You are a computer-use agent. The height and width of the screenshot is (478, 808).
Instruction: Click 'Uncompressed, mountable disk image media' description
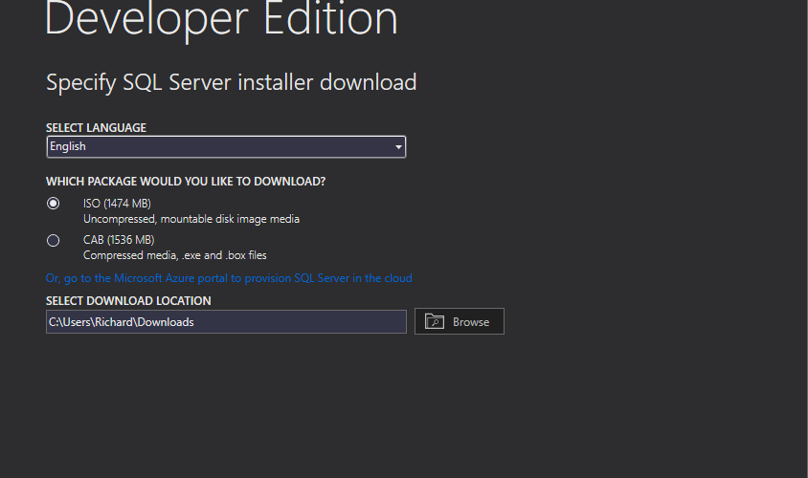(x=191, y=219)
